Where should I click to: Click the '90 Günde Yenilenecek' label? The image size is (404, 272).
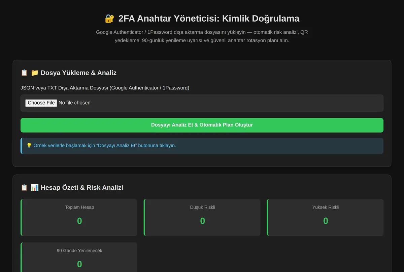79,250
